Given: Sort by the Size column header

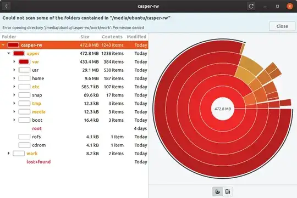Looking at the screenshot, I should pos(85,37).
